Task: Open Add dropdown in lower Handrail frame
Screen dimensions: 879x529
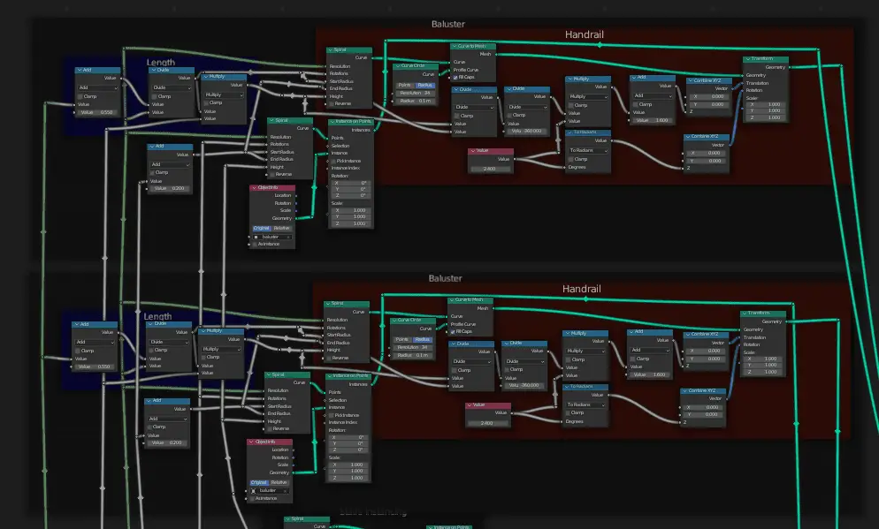Action: pos(650,350)
